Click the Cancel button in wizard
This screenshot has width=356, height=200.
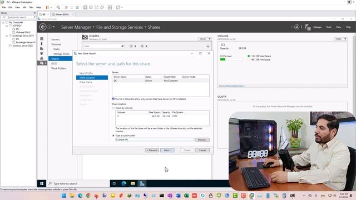[202, 151]
